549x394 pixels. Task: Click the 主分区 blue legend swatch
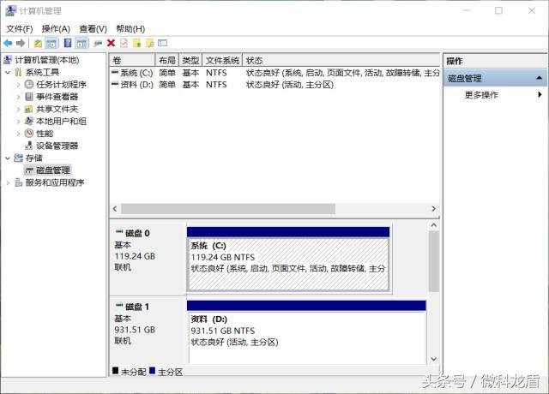point(152,370)
